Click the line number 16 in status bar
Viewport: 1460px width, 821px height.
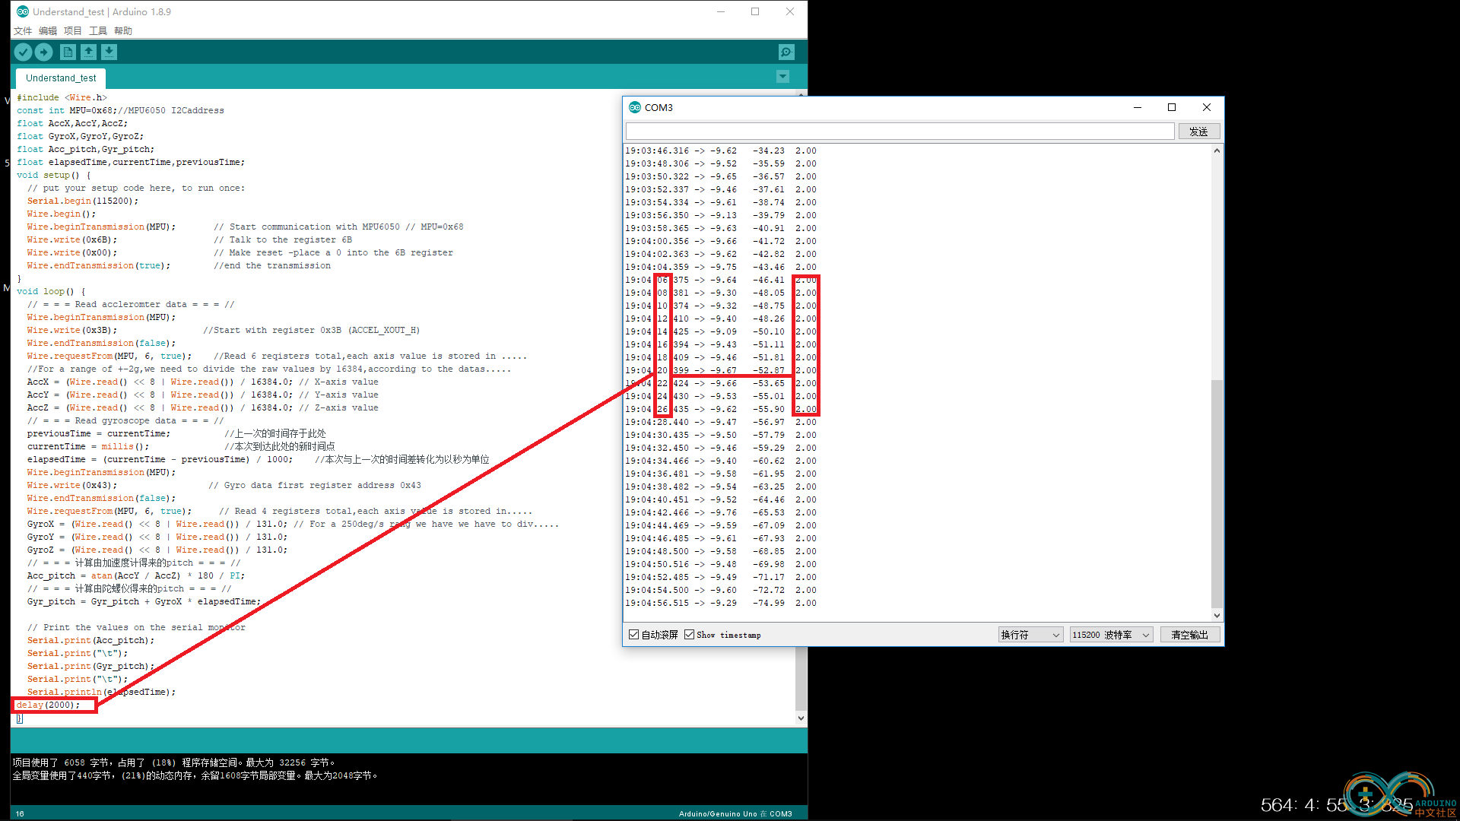[20, 813]
